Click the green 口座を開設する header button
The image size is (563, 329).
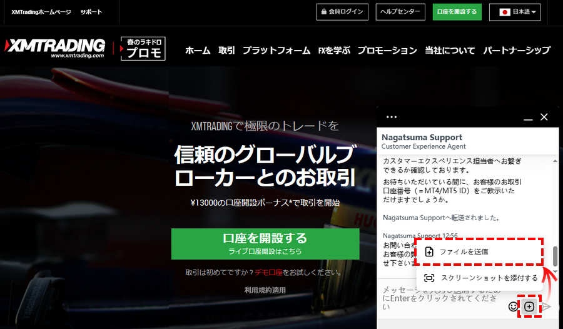pyautogui.click(x=457, y=12)
